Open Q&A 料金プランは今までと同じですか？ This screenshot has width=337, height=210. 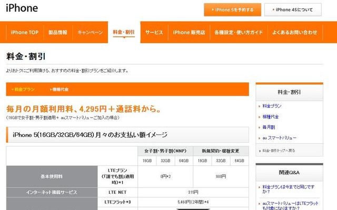pos(288,189)
